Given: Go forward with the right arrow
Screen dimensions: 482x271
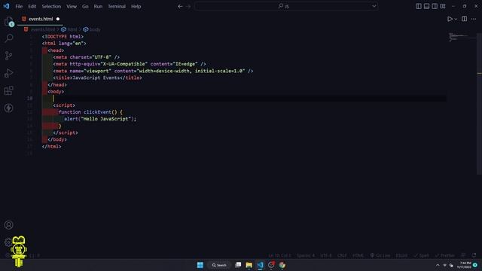Looking at the screenshot, I should click(x=188, y=6).
